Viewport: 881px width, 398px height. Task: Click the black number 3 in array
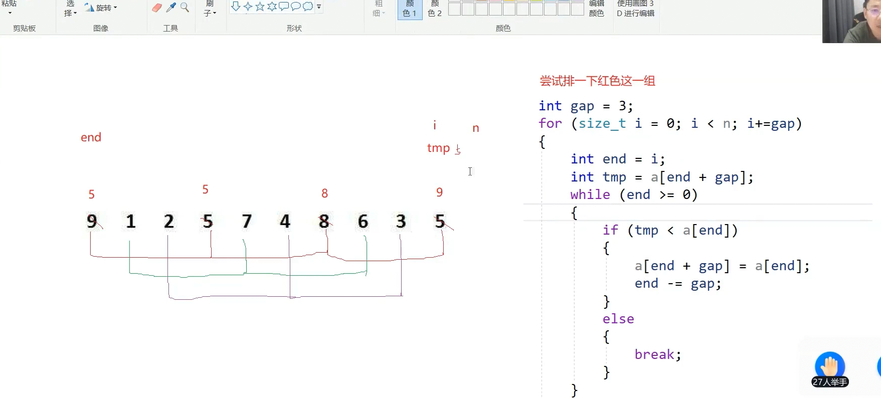[x=401, y=221]
